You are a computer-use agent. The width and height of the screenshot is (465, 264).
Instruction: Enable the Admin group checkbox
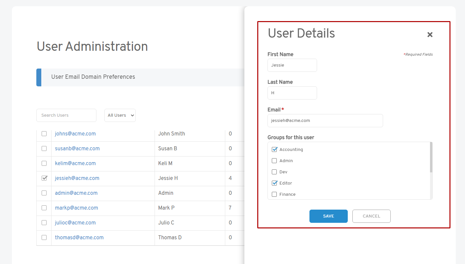pyautogui.click(x=274, y=161)
